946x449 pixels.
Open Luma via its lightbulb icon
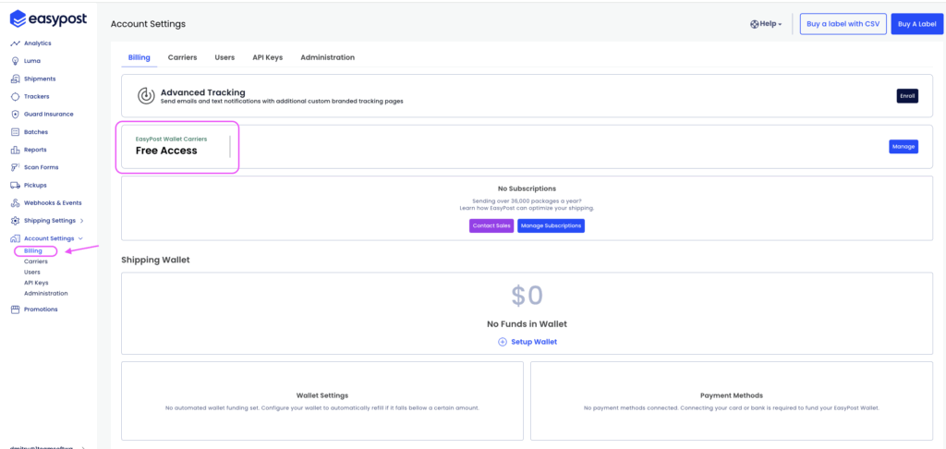15,61
